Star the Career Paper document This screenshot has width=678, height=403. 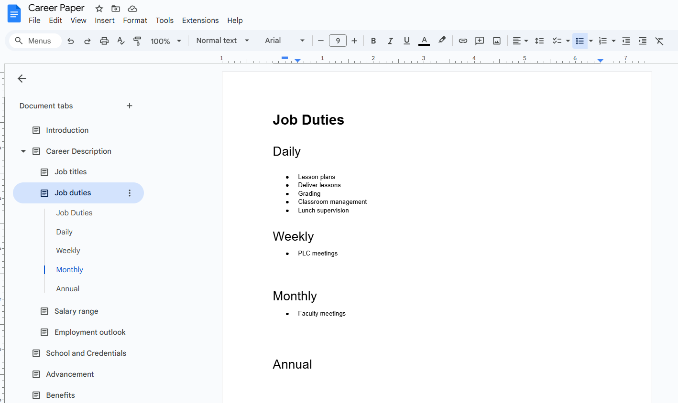99,9
